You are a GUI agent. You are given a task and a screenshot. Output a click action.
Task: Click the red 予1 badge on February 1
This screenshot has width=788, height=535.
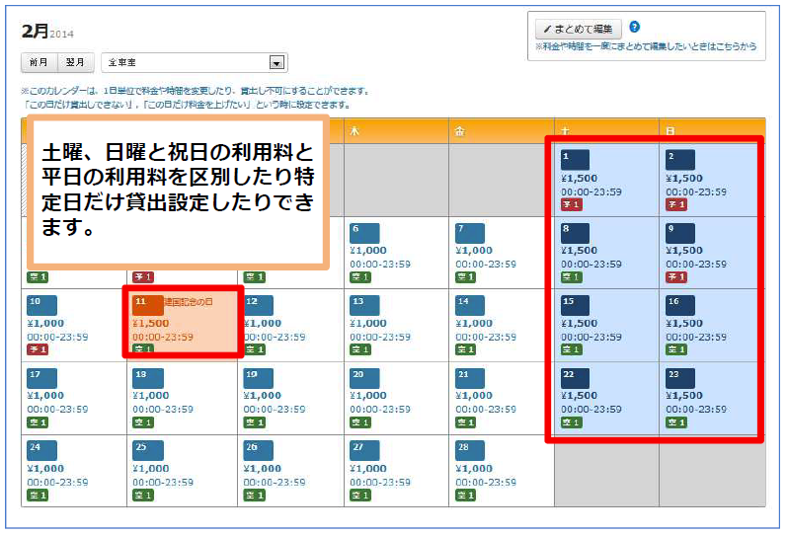point(569,204)
